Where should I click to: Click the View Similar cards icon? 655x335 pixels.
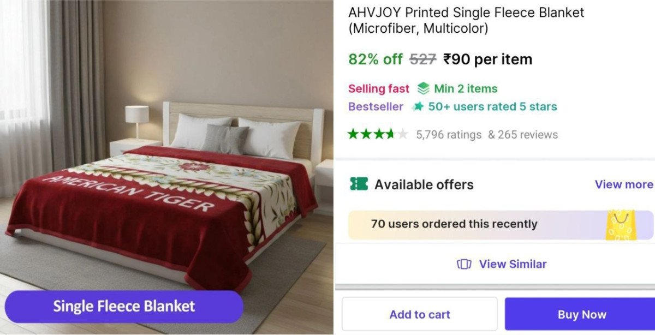(464, 264)
